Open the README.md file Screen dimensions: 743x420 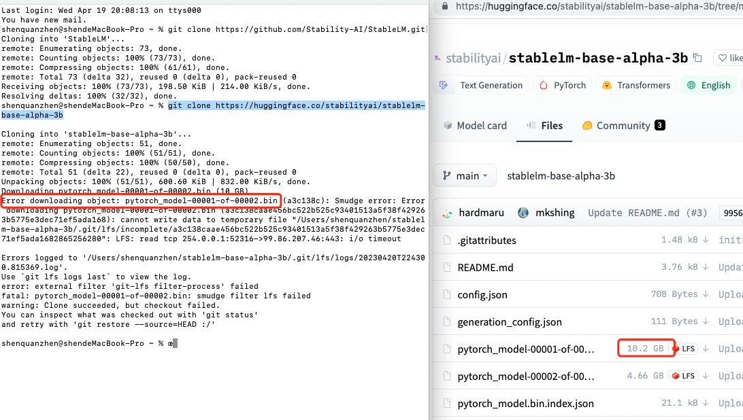coord(485,268)
